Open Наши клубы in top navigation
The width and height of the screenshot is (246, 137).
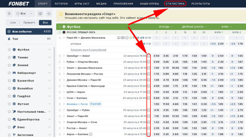[149, 4]
